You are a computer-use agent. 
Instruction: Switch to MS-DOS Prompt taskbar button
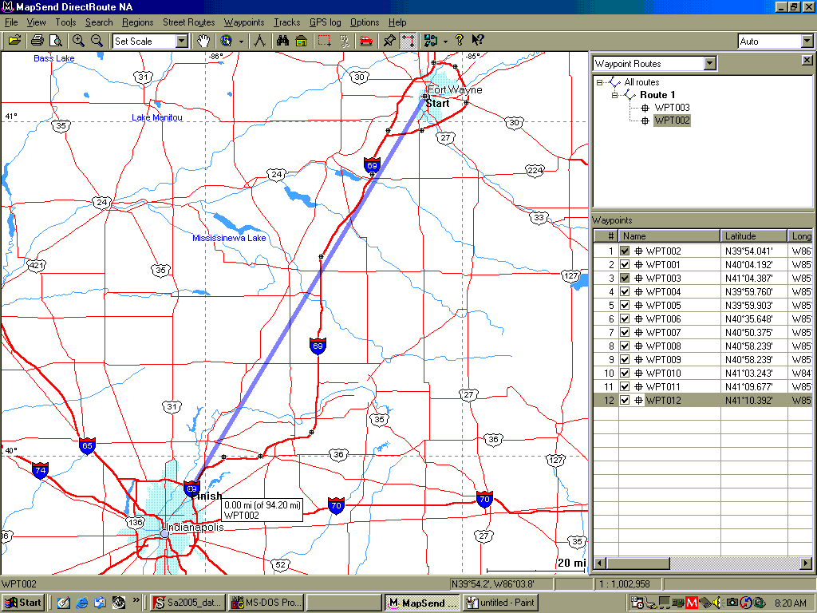click(266, 603)
